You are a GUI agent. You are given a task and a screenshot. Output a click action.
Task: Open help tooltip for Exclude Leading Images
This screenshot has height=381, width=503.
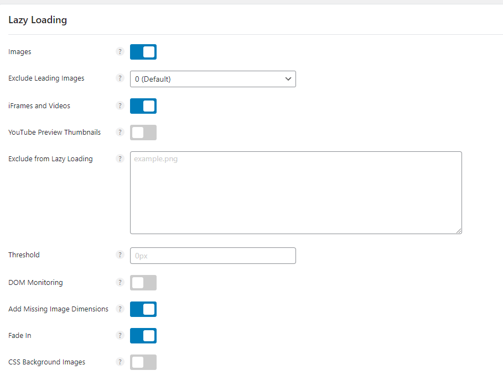120,78
